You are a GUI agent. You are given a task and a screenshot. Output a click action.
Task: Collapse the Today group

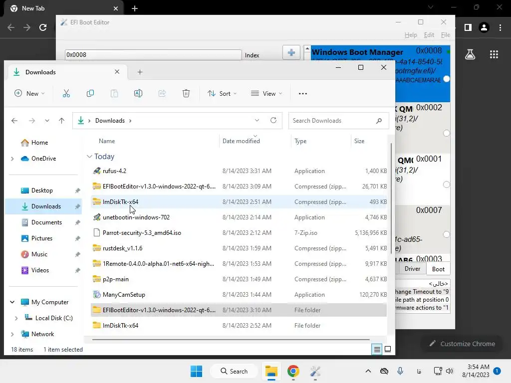89,156
